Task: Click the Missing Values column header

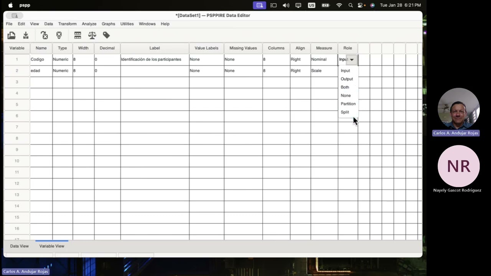Action: [243, 48]
